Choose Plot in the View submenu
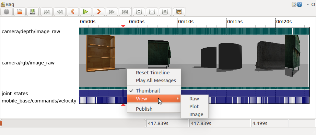 tap(195, 107)
